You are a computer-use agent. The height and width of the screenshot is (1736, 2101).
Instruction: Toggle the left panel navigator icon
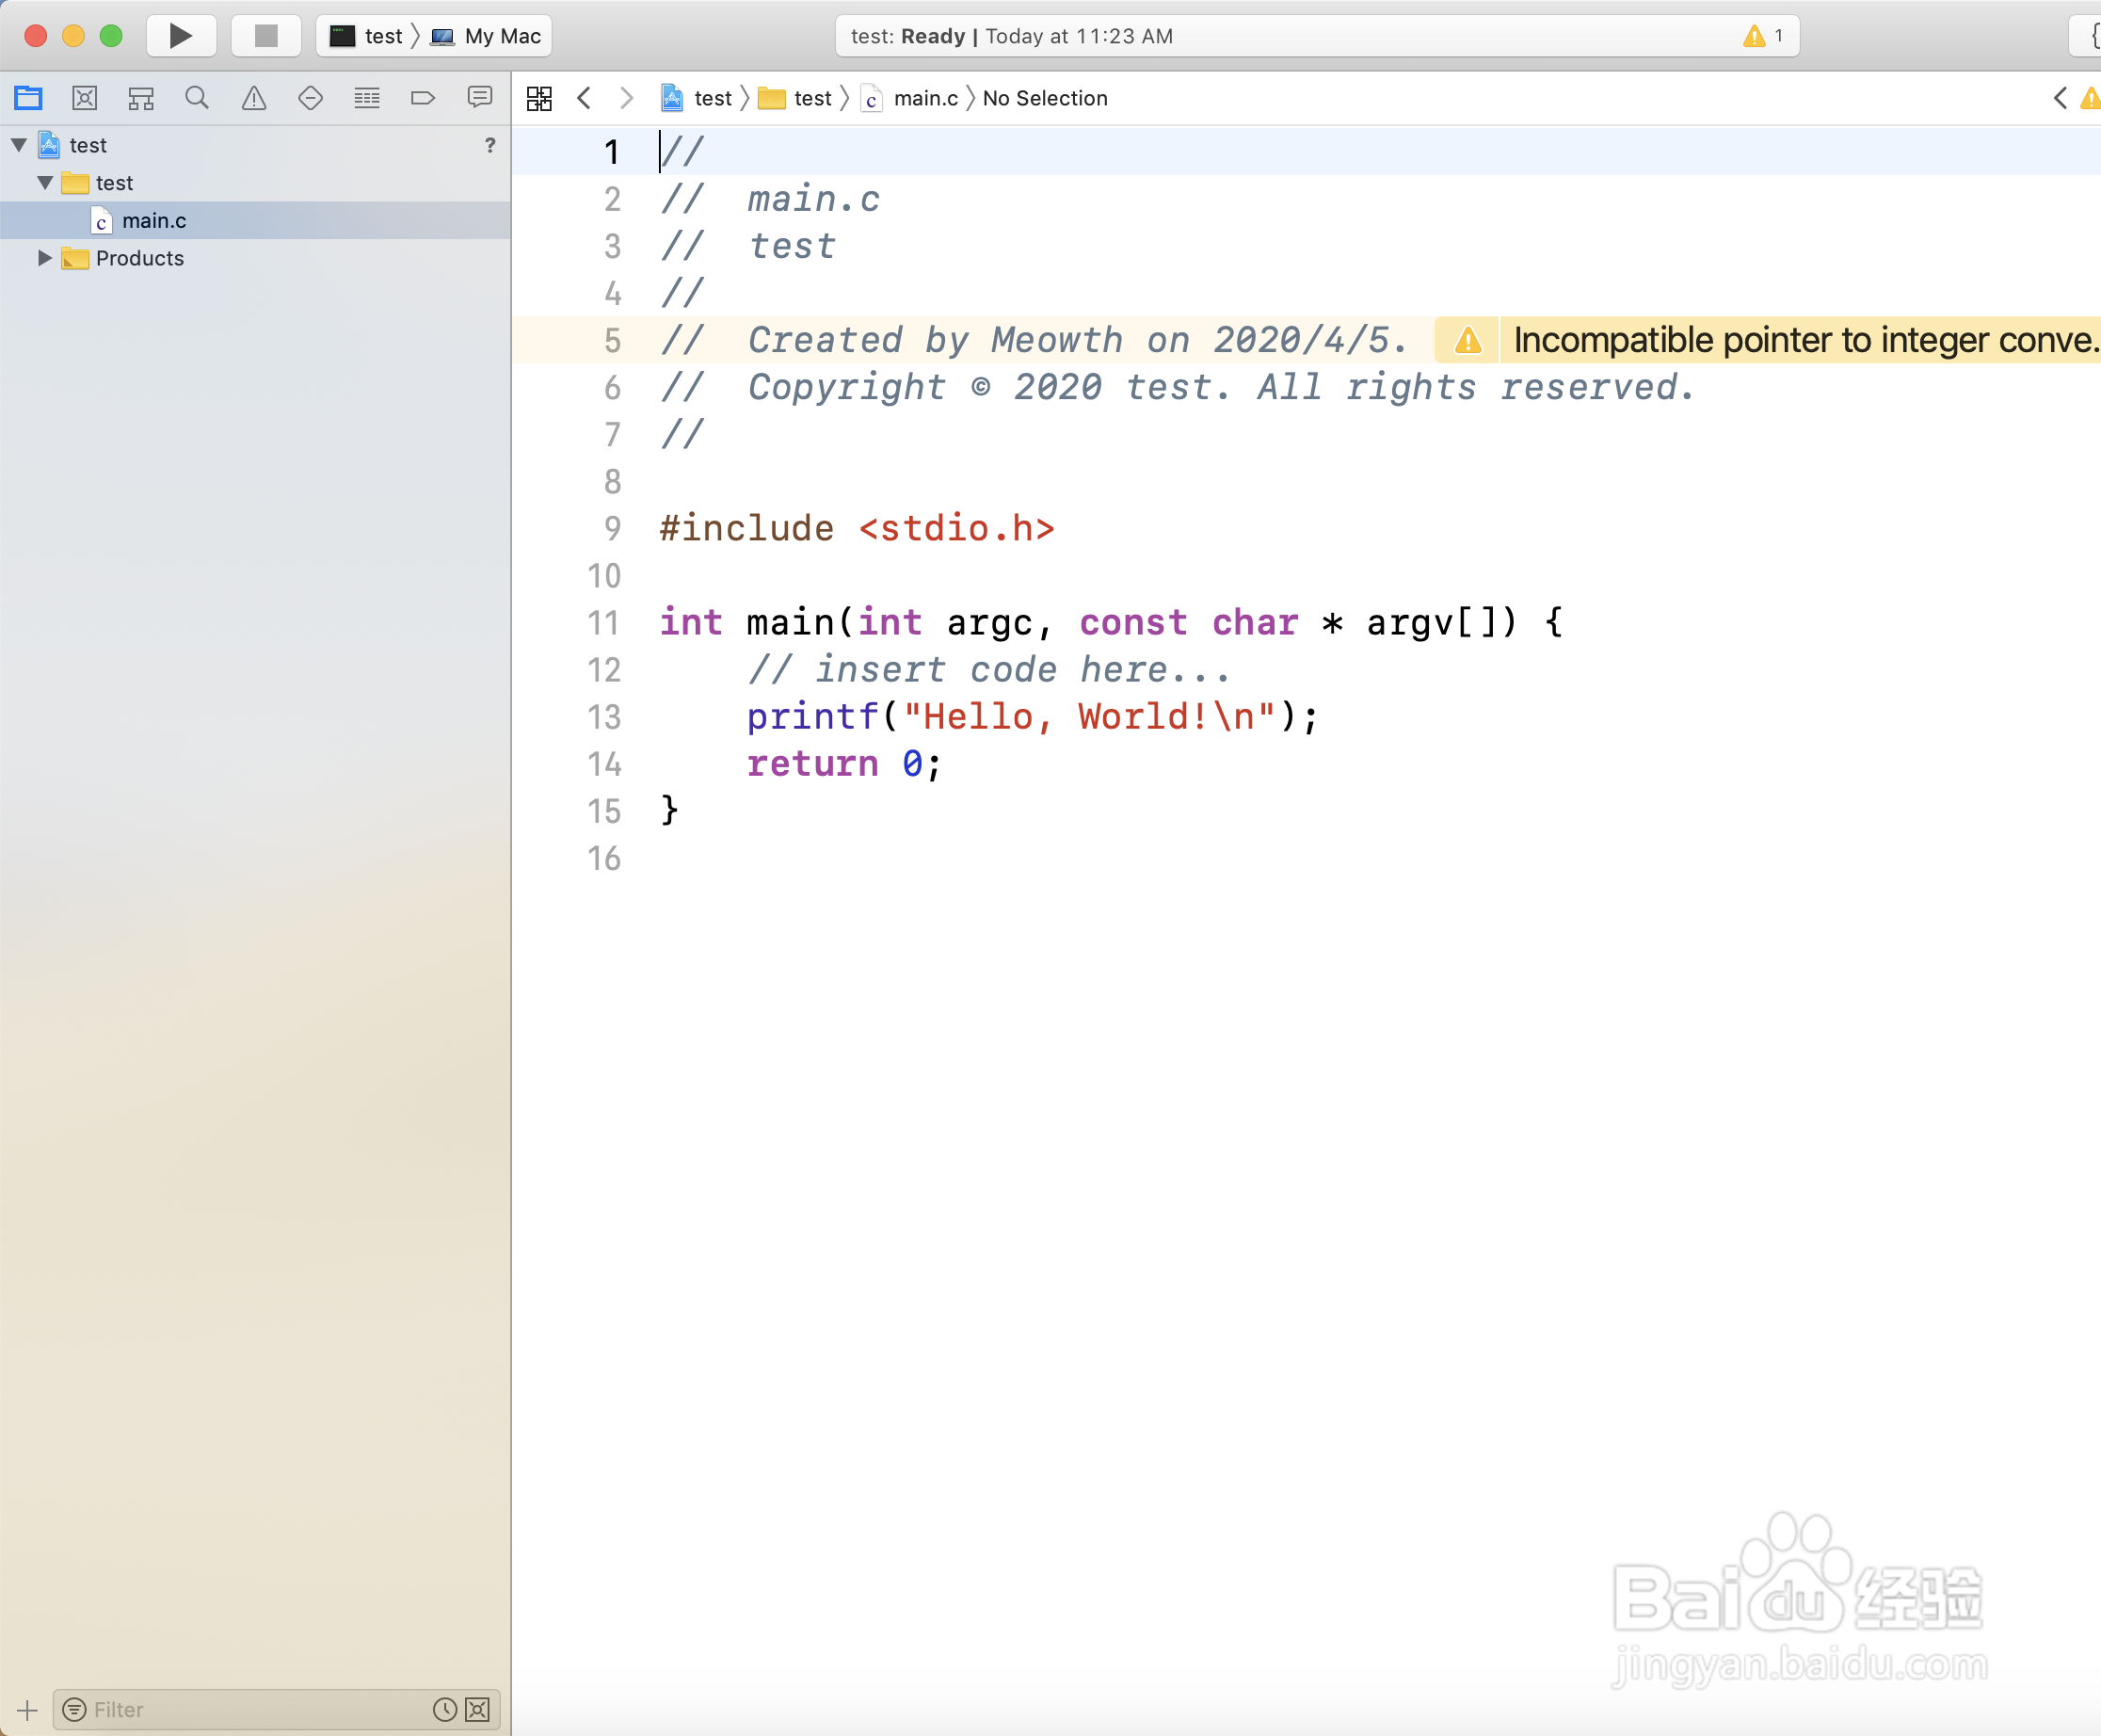click(x=30, y=100)
